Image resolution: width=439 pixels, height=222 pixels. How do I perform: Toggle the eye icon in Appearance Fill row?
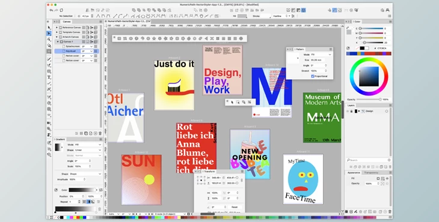387,178
